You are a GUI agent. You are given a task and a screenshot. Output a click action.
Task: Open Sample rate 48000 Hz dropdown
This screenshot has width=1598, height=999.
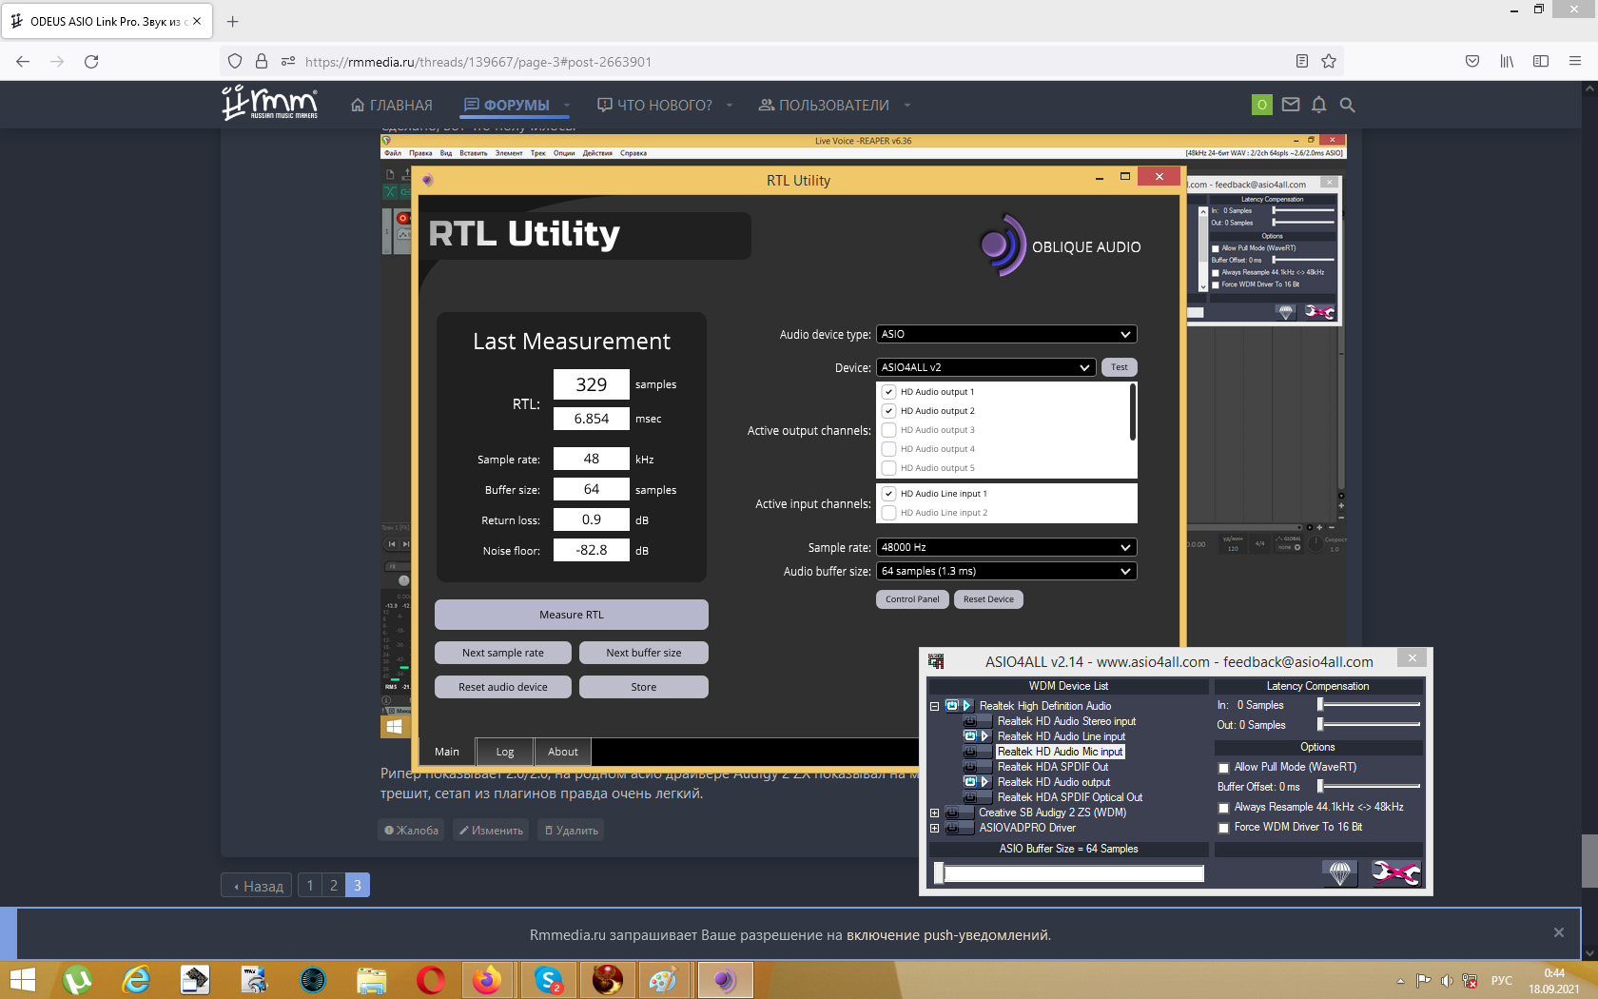pos(1006,547)
